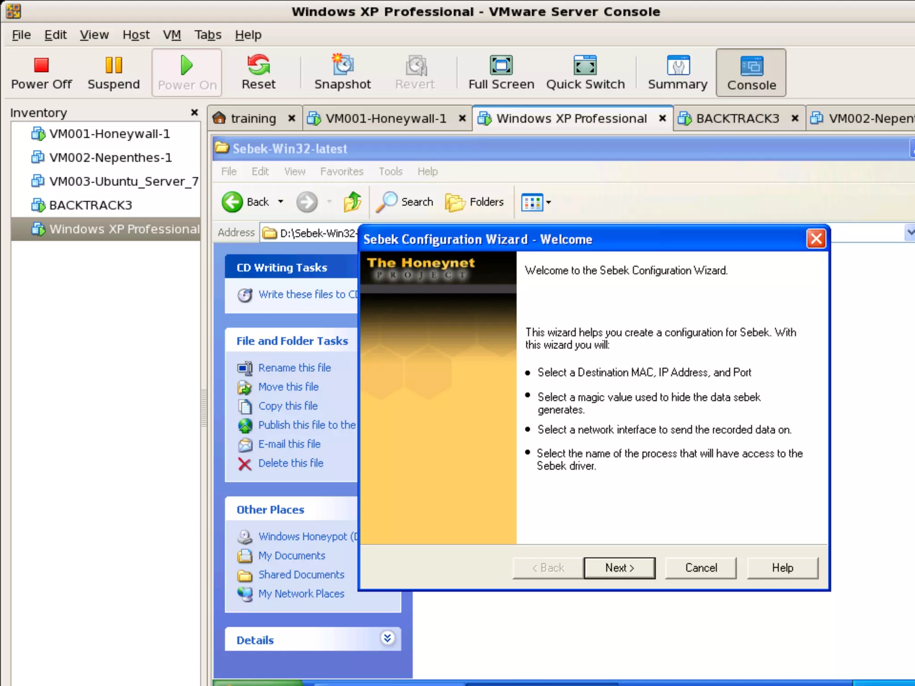
Task: Expand the Details panel chevron
Action: click(x=387, y=638)
